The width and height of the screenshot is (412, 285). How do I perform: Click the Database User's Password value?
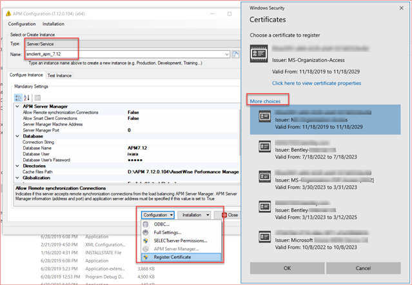[x=135, y=160]
